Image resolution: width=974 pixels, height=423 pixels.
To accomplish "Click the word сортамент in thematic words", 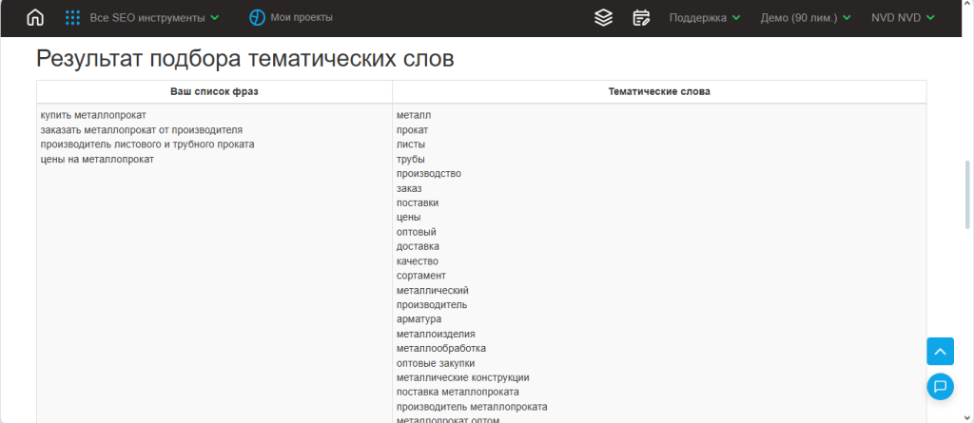I will pyautogui.click(x=421, y=276).
